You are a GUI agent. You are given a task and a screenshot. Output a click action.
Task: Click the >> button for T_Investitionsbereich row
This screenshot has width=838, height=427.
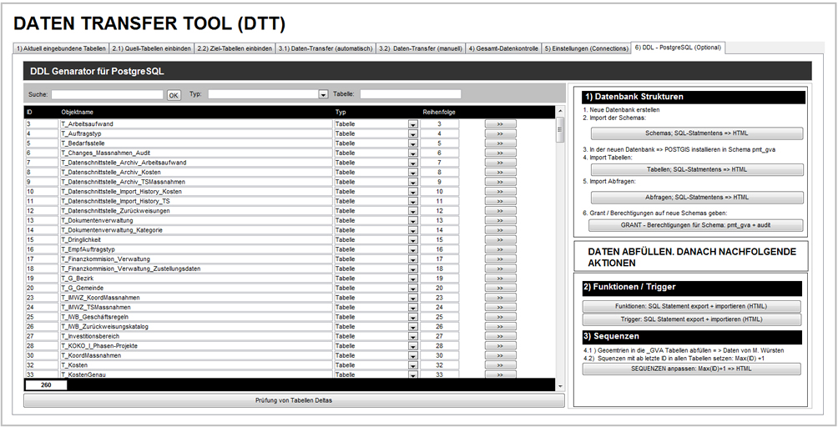coord(501,336)
